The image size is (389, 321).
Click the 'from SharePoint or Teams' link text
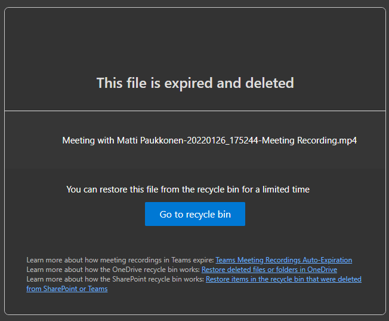click(67, 289)
